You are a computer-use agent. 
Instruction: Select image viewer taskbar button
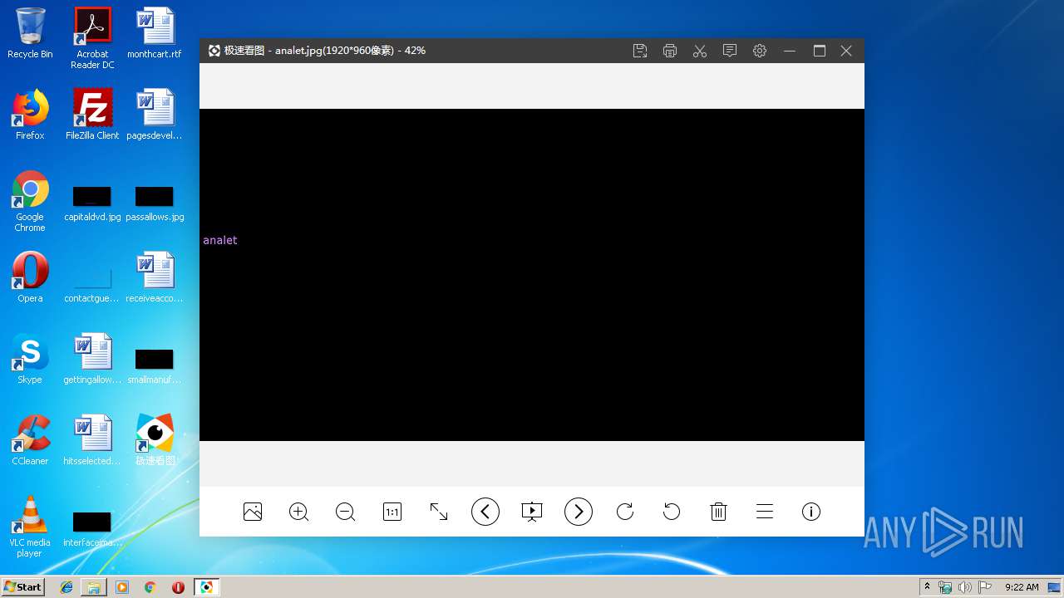(206, 587)
